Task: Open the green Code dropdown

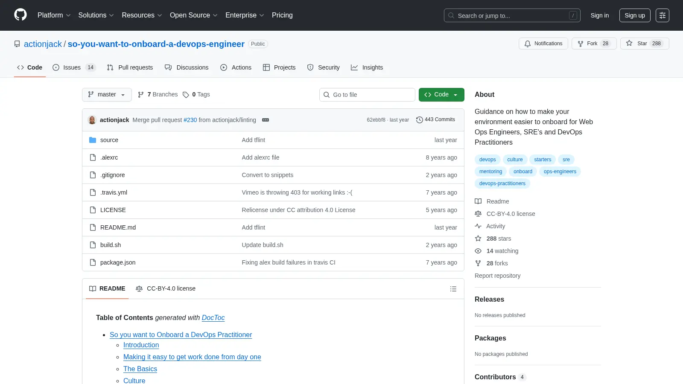Action: pos(441,95)
